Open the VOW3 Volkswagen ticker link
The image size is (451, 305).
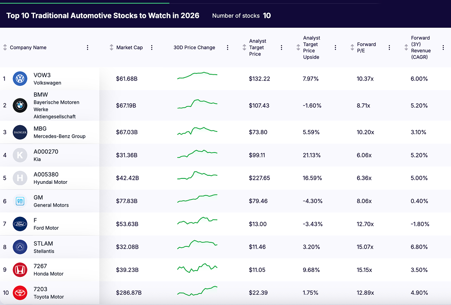(42, 75)
